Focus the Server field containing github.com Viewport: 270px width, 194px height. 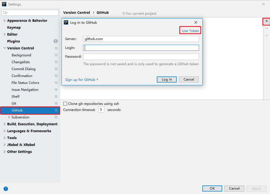(x=141, y=39)
